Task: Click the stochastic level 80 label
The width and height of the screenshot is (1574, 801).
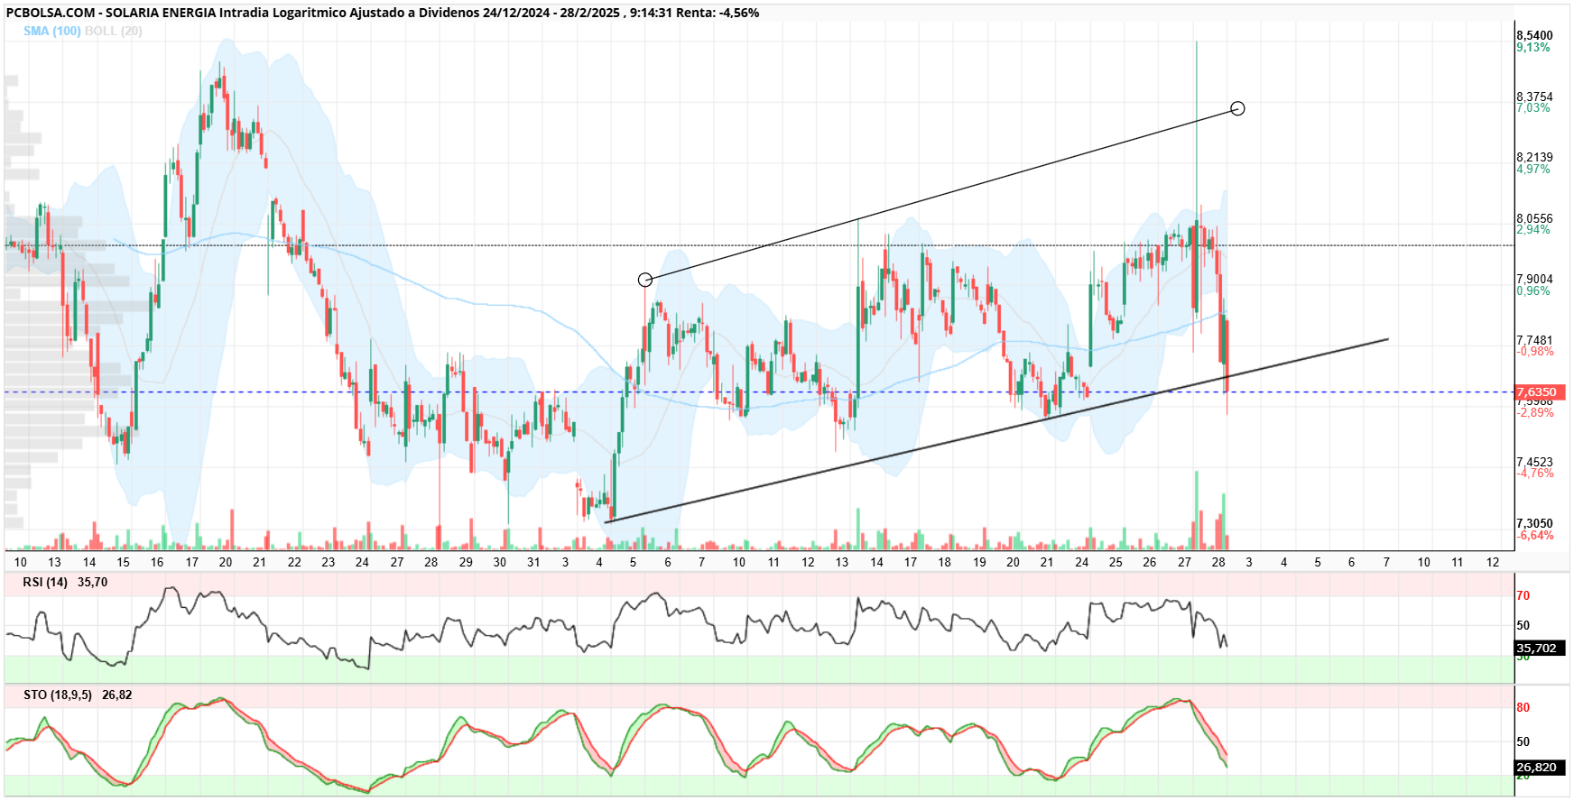Action: 1523,707
